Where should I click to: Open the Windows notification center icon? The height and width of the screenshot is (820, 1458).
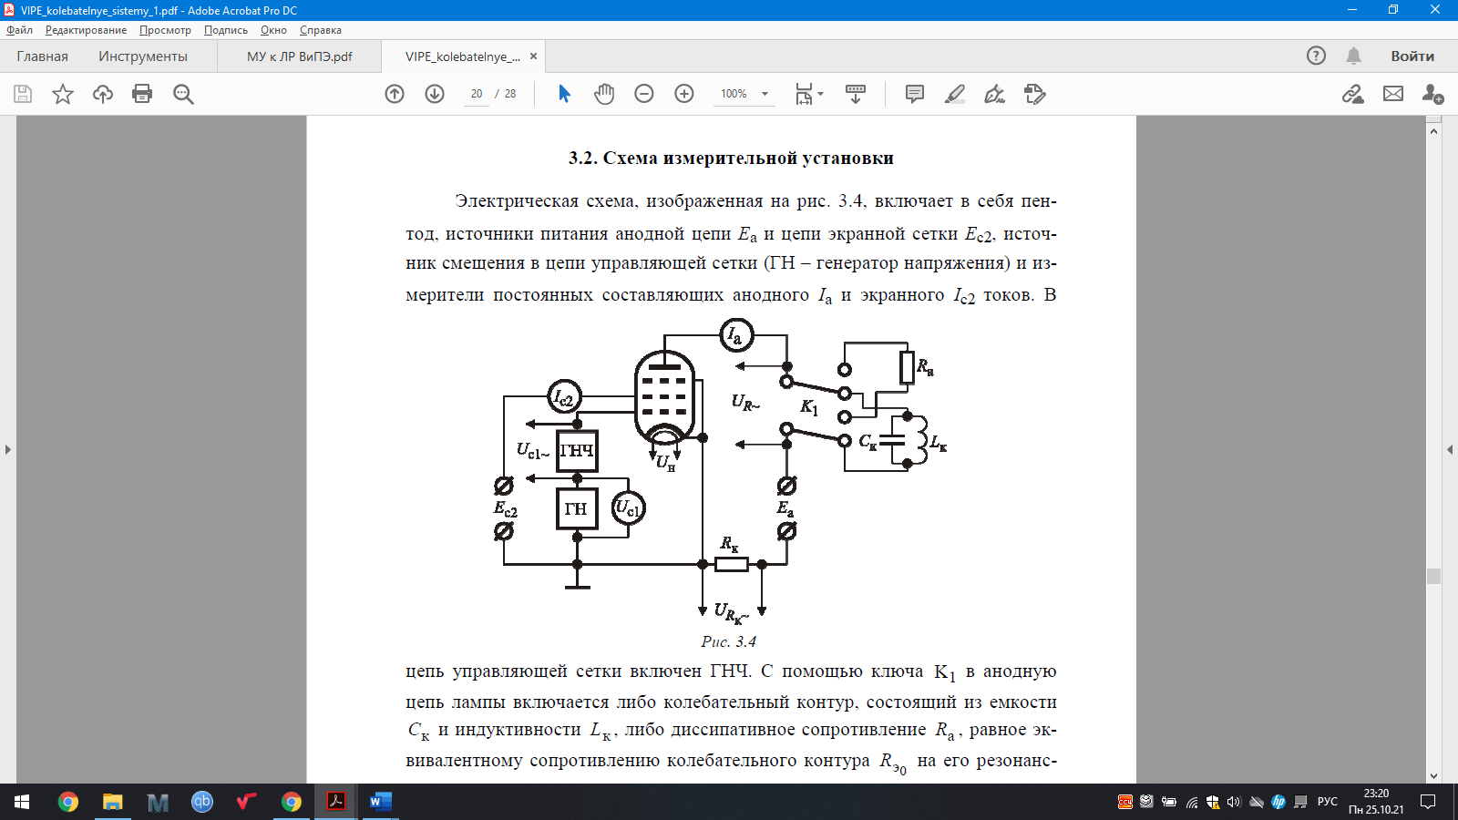click(x=1428, y=802)
